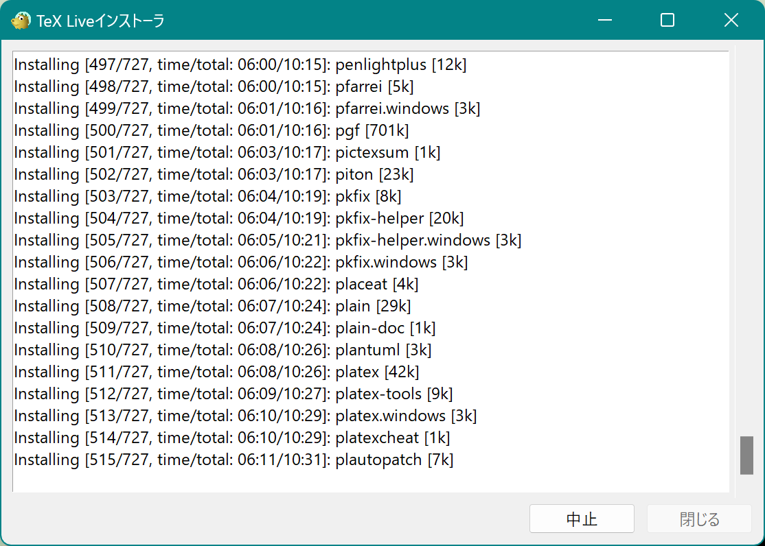
Task: Click the 閉じる close button
Action: click(699, 519)
